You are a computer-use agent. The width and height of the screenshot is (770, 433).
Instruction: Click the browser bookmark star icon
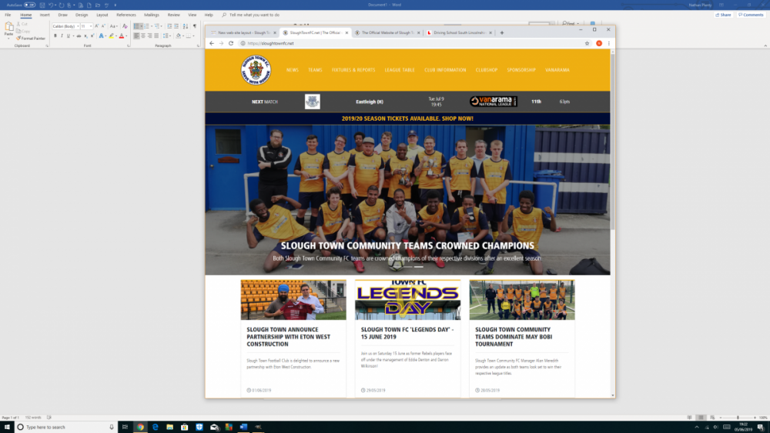coord(587,43)
